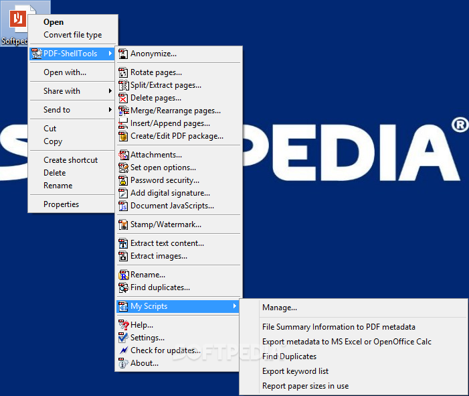
Task: Select Convert file type
Action: pos(73,35)
